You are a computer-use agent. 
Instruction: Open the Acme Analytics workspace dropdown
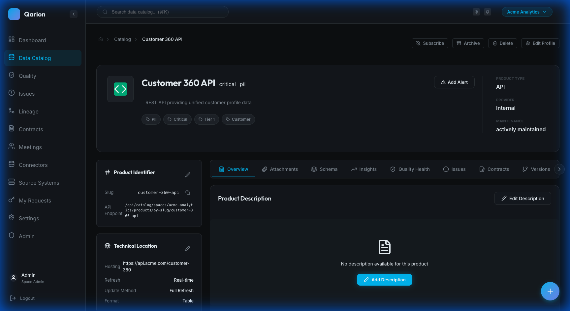click(527, 12)
